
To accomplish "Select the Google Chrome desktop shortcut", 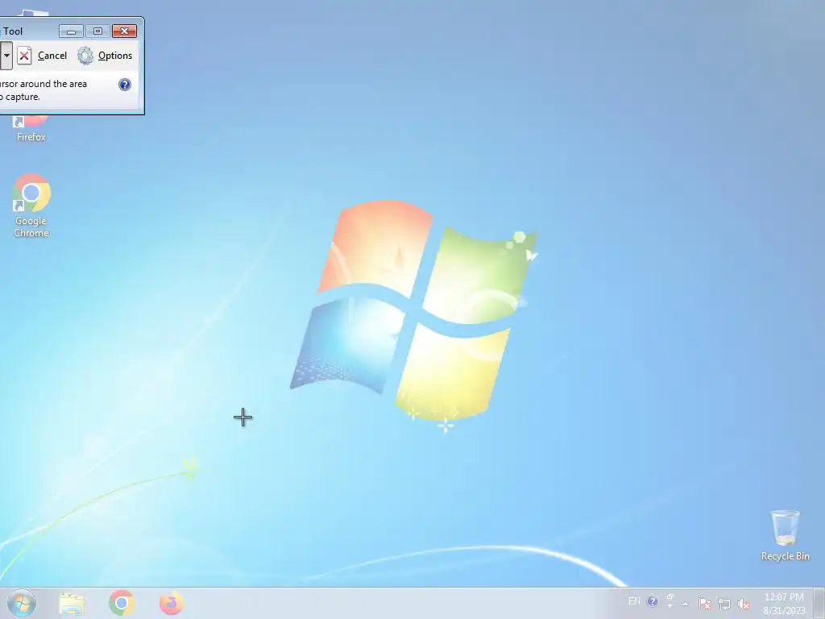I will click(31, 206).
